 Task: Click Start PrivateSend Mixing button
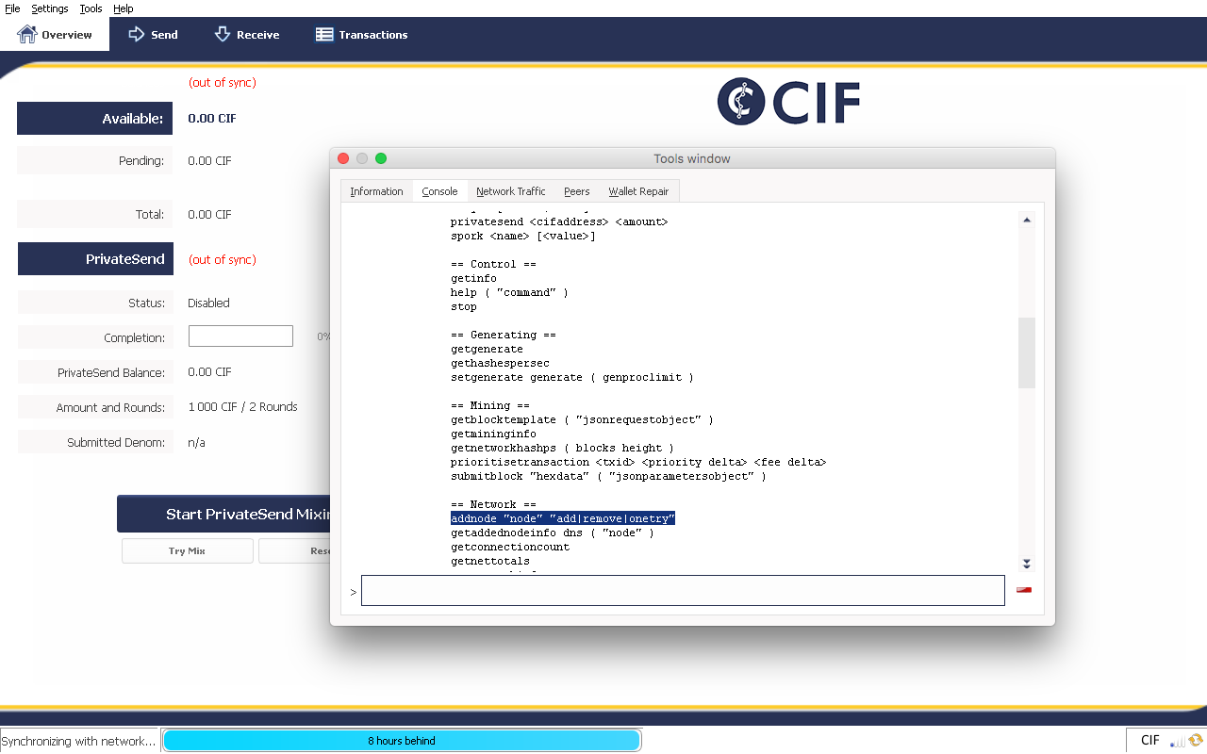(223, 514)
